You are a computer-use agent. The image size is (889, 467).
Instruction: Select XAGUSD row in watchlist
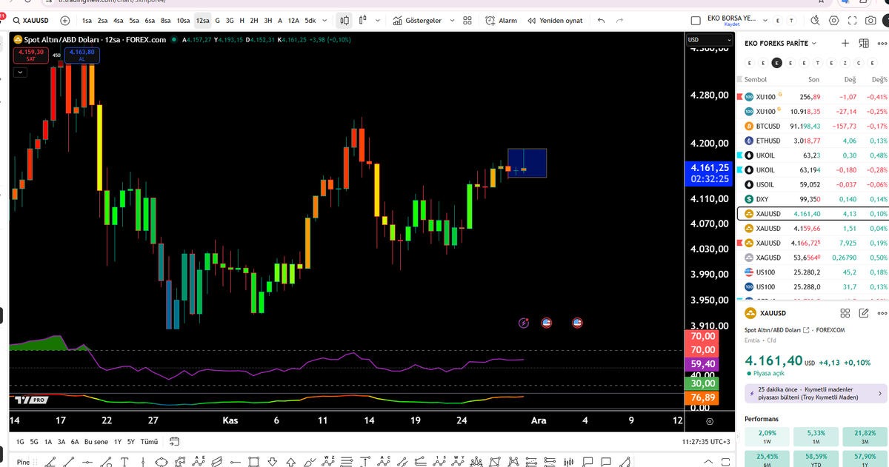pyautogui.click(x=813, y=258)
